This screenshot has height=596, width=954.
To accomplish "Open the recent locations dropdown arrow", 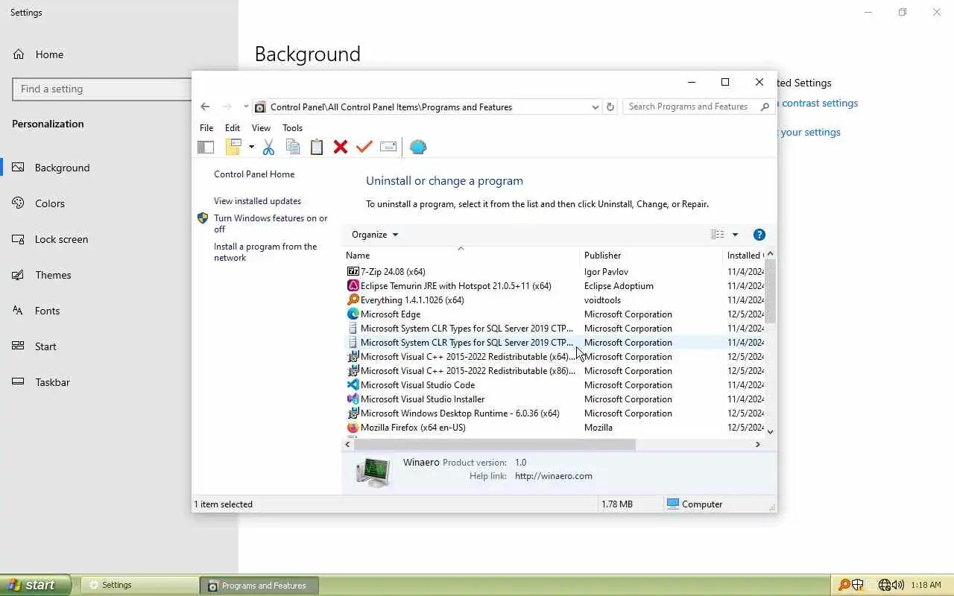I will click(246, 107).
